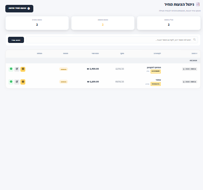Image resolution: width=203 pixels, height=190 pixels.
Task: Select the rightmost total quotes stat card
Action: (x=169, y=23)
